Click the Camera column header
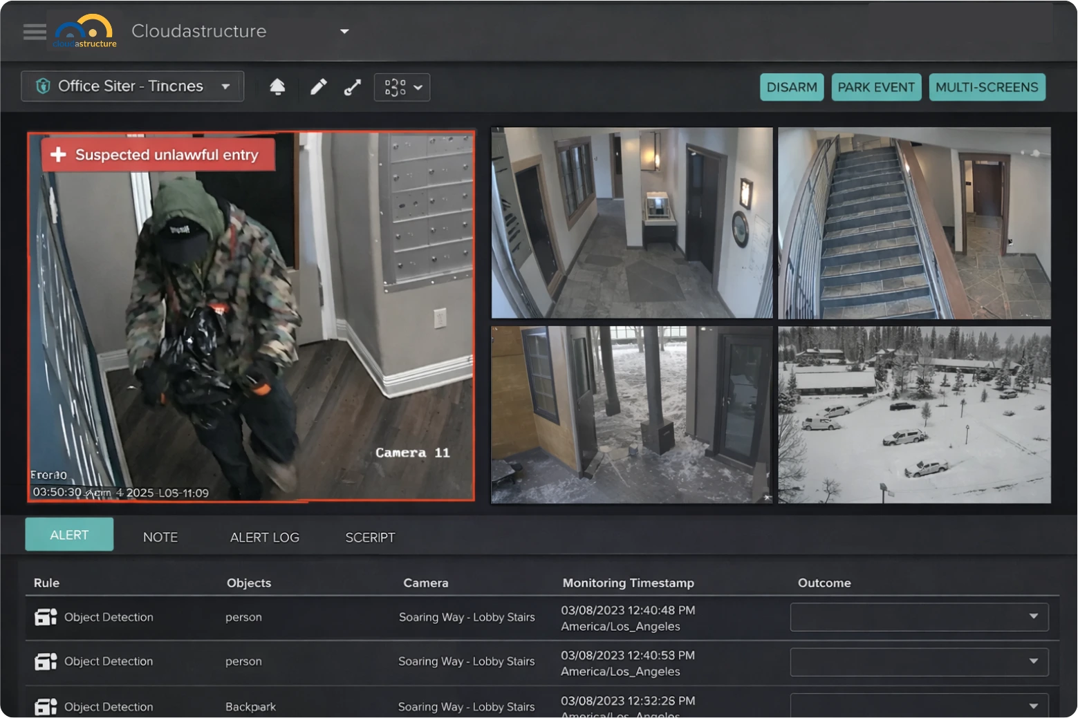This screenshot has width=1078, height=718. coord(426,583)
